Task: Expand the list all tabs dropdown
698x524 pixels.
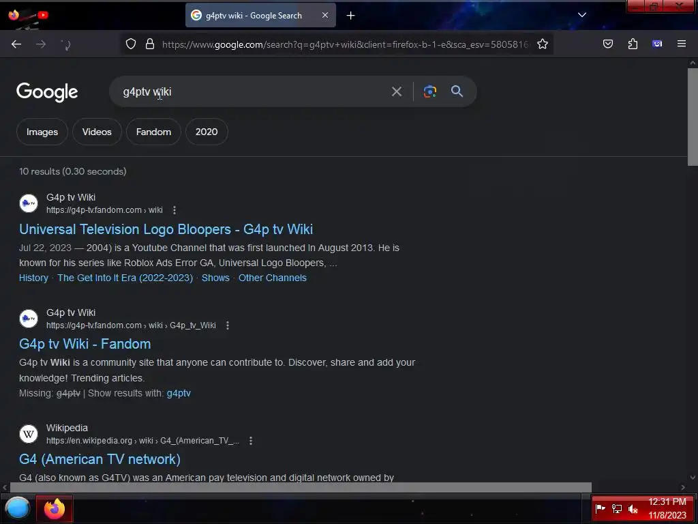Action: click(x=582, y=15)
